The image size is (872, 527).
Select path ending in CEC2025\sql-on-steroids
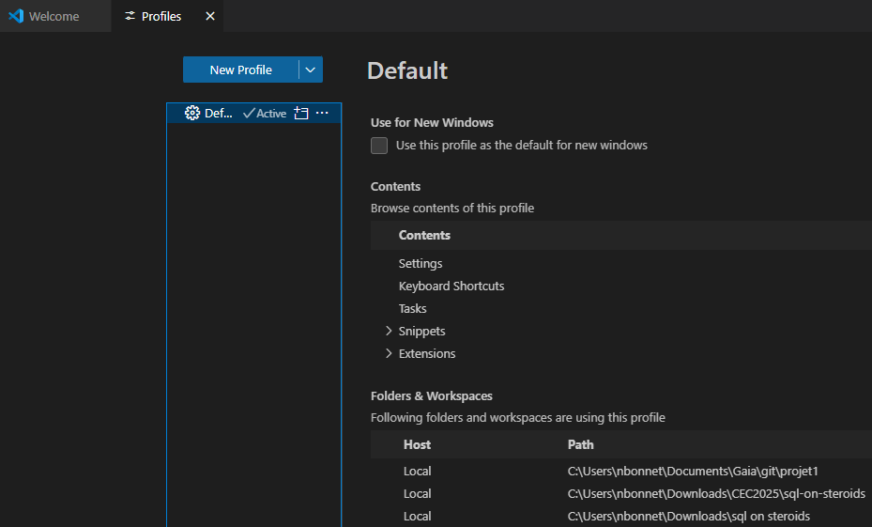point(716,493)
